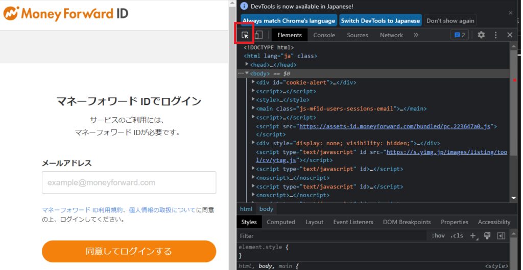Select the html breadcrumb item
Image resolution: width=523 pixels, height=270 pixels.
coord(246,209)
